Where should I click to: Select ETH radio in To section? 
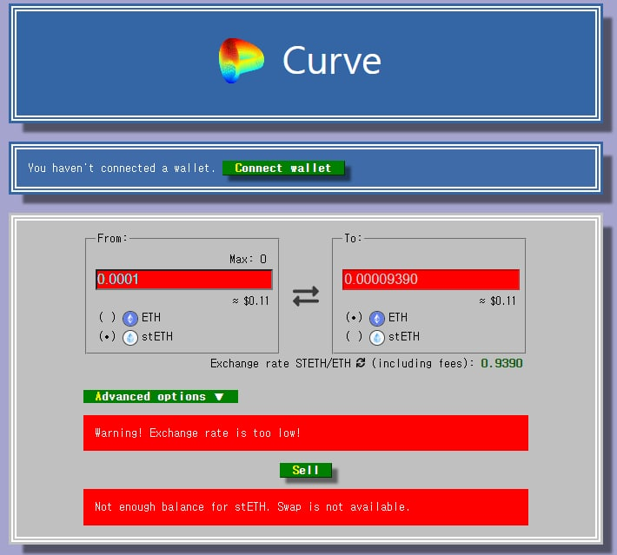pos(354,317)
